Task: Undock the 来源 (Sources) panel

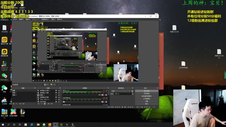Action: pyautogui.click(x=60, y=88)
